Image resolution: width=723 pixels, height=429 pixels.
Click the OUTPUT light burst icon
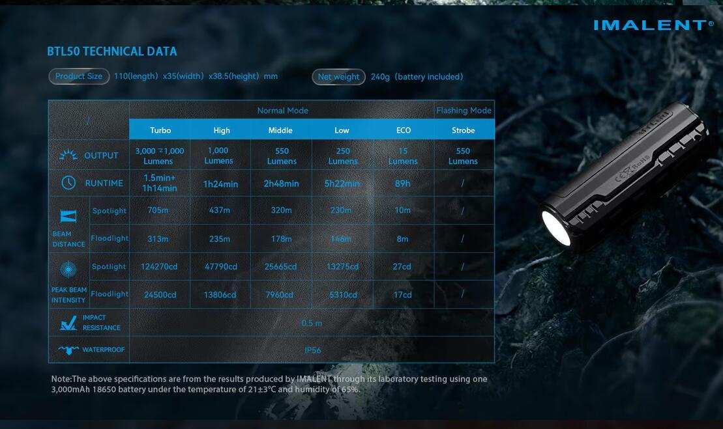point(68,155)
